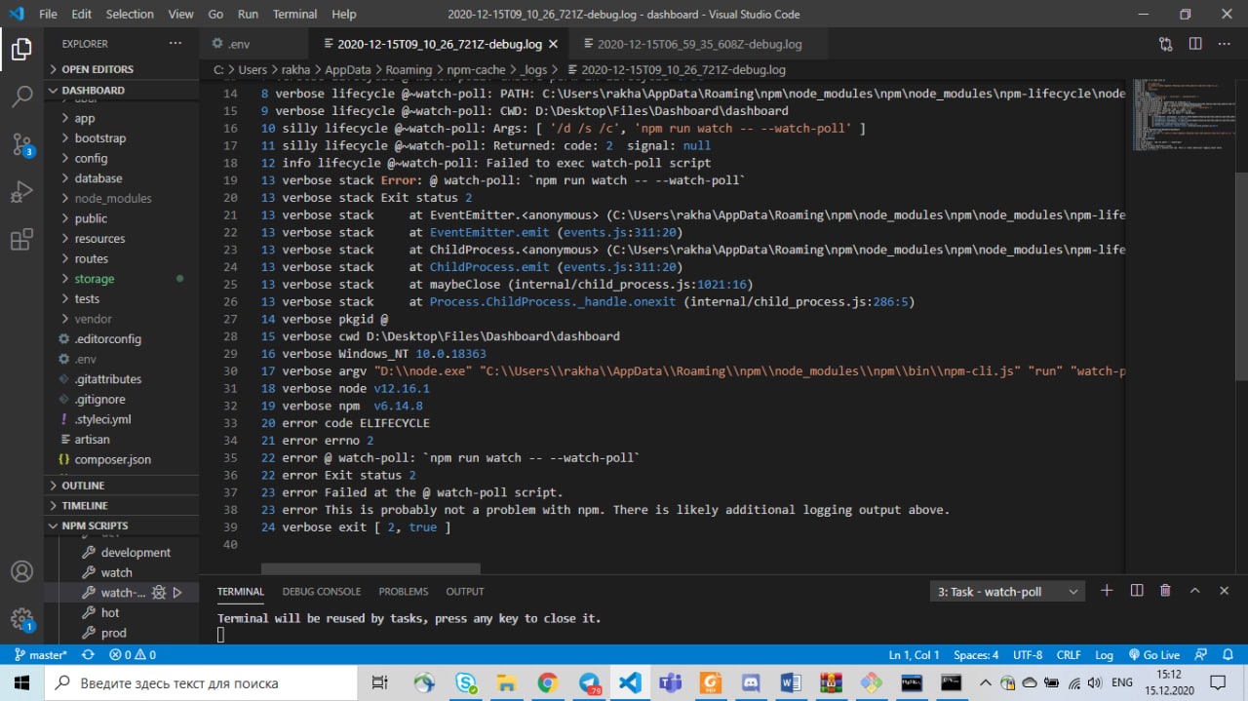Open composer.json in explorer

(122, 459)
